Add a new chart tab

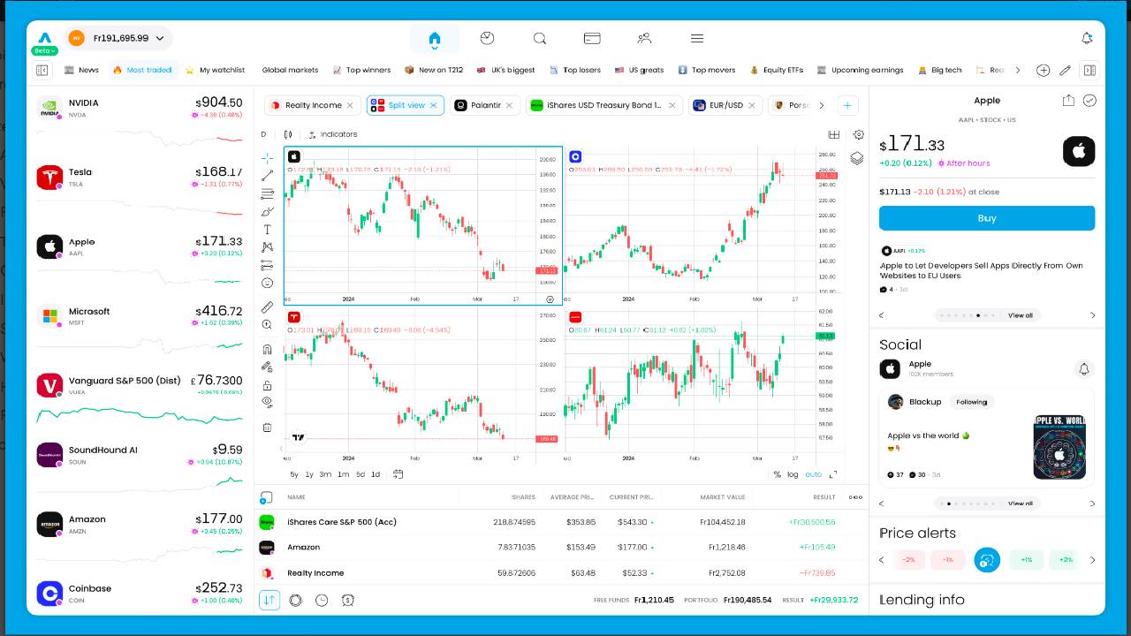coord(847,105)
